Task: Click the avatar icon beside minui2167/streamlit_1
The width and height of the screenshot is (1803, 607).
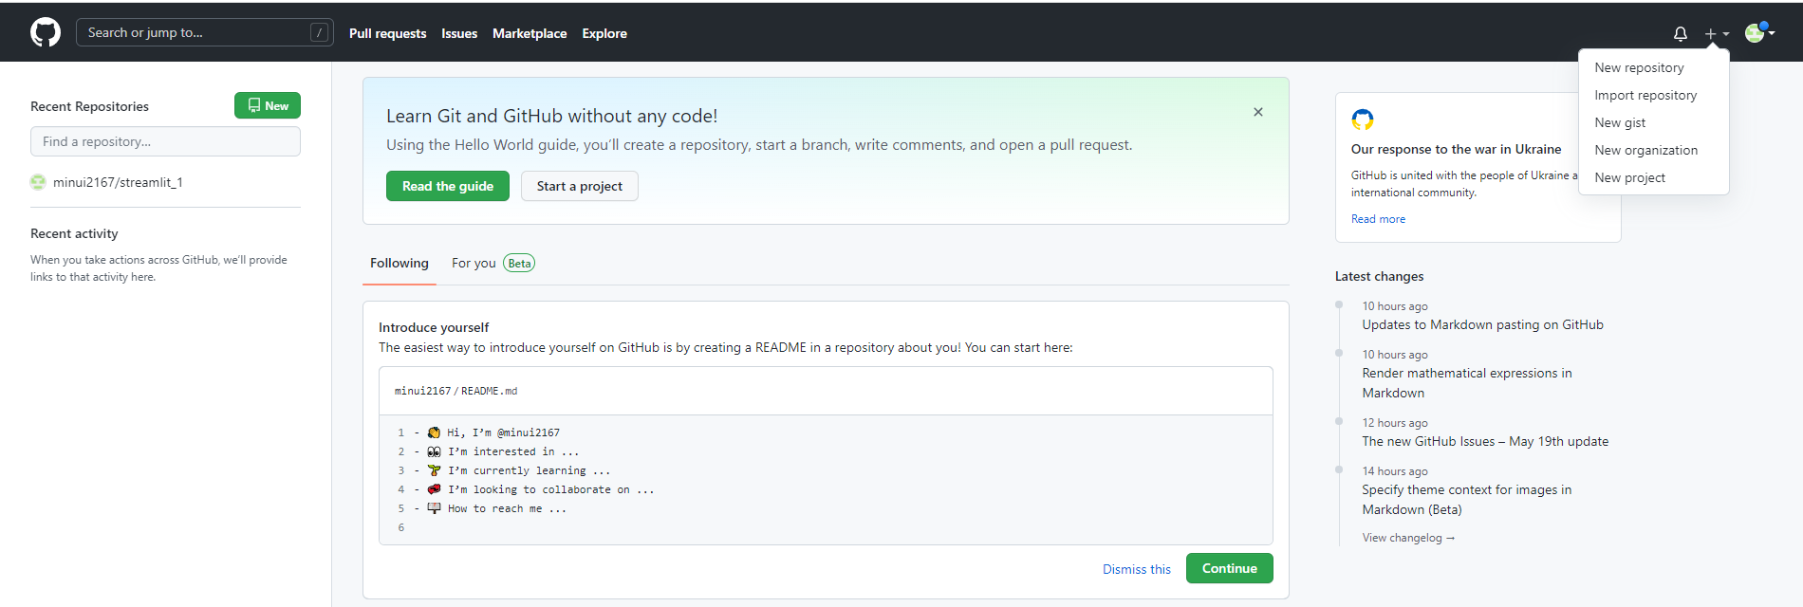Action: coord(38,182)
